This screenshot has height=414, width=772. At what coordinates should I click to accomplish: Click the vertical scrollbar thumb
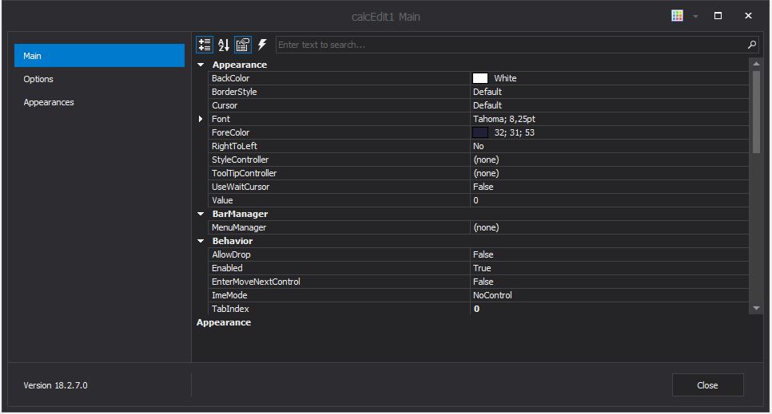click(x=756, y=112)
